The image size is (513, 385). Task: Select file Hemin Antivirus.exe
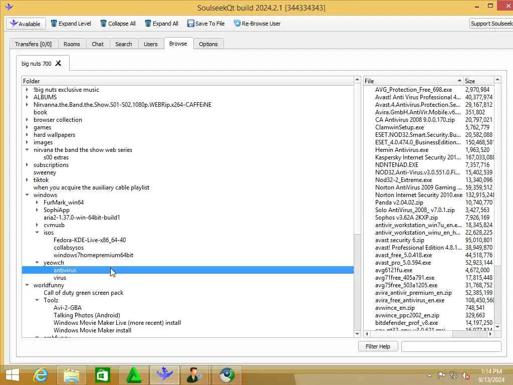(402, 149)
